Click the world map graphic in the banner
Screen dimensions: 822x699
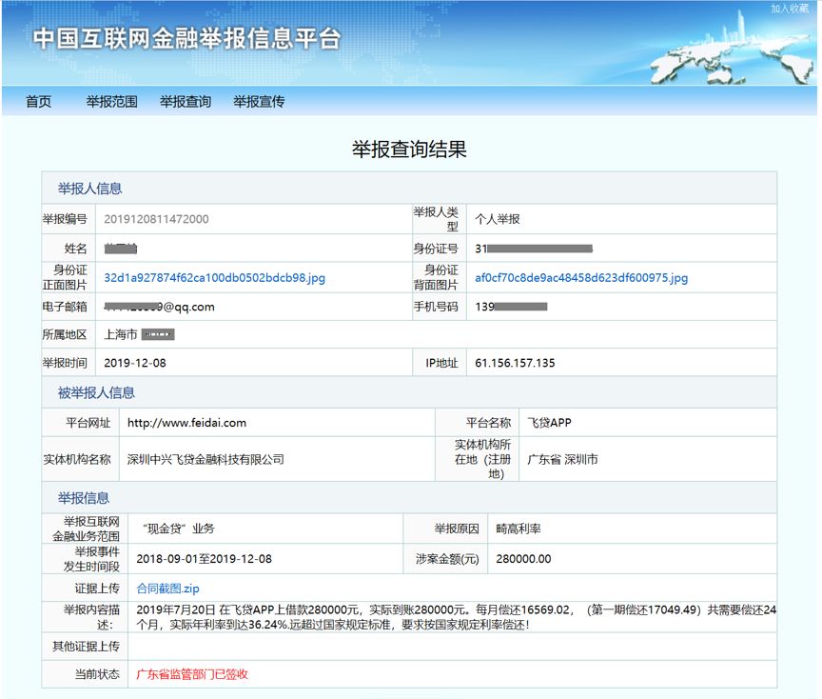(x=723, y=59)
